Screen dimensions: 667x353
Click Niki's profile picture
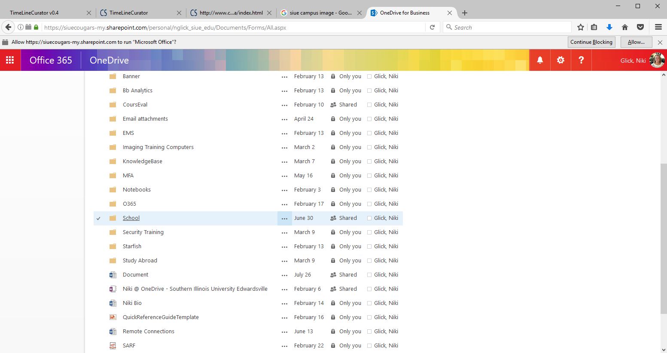pyautogui.click(x=657, y=60)
